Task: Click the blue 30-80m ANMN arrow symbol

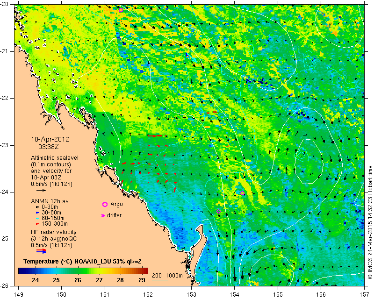Action: (37, 213)
